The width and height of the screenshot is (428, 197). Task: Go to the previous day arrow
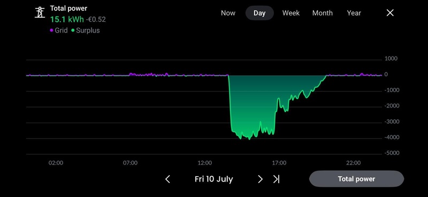tap(167, 179)
